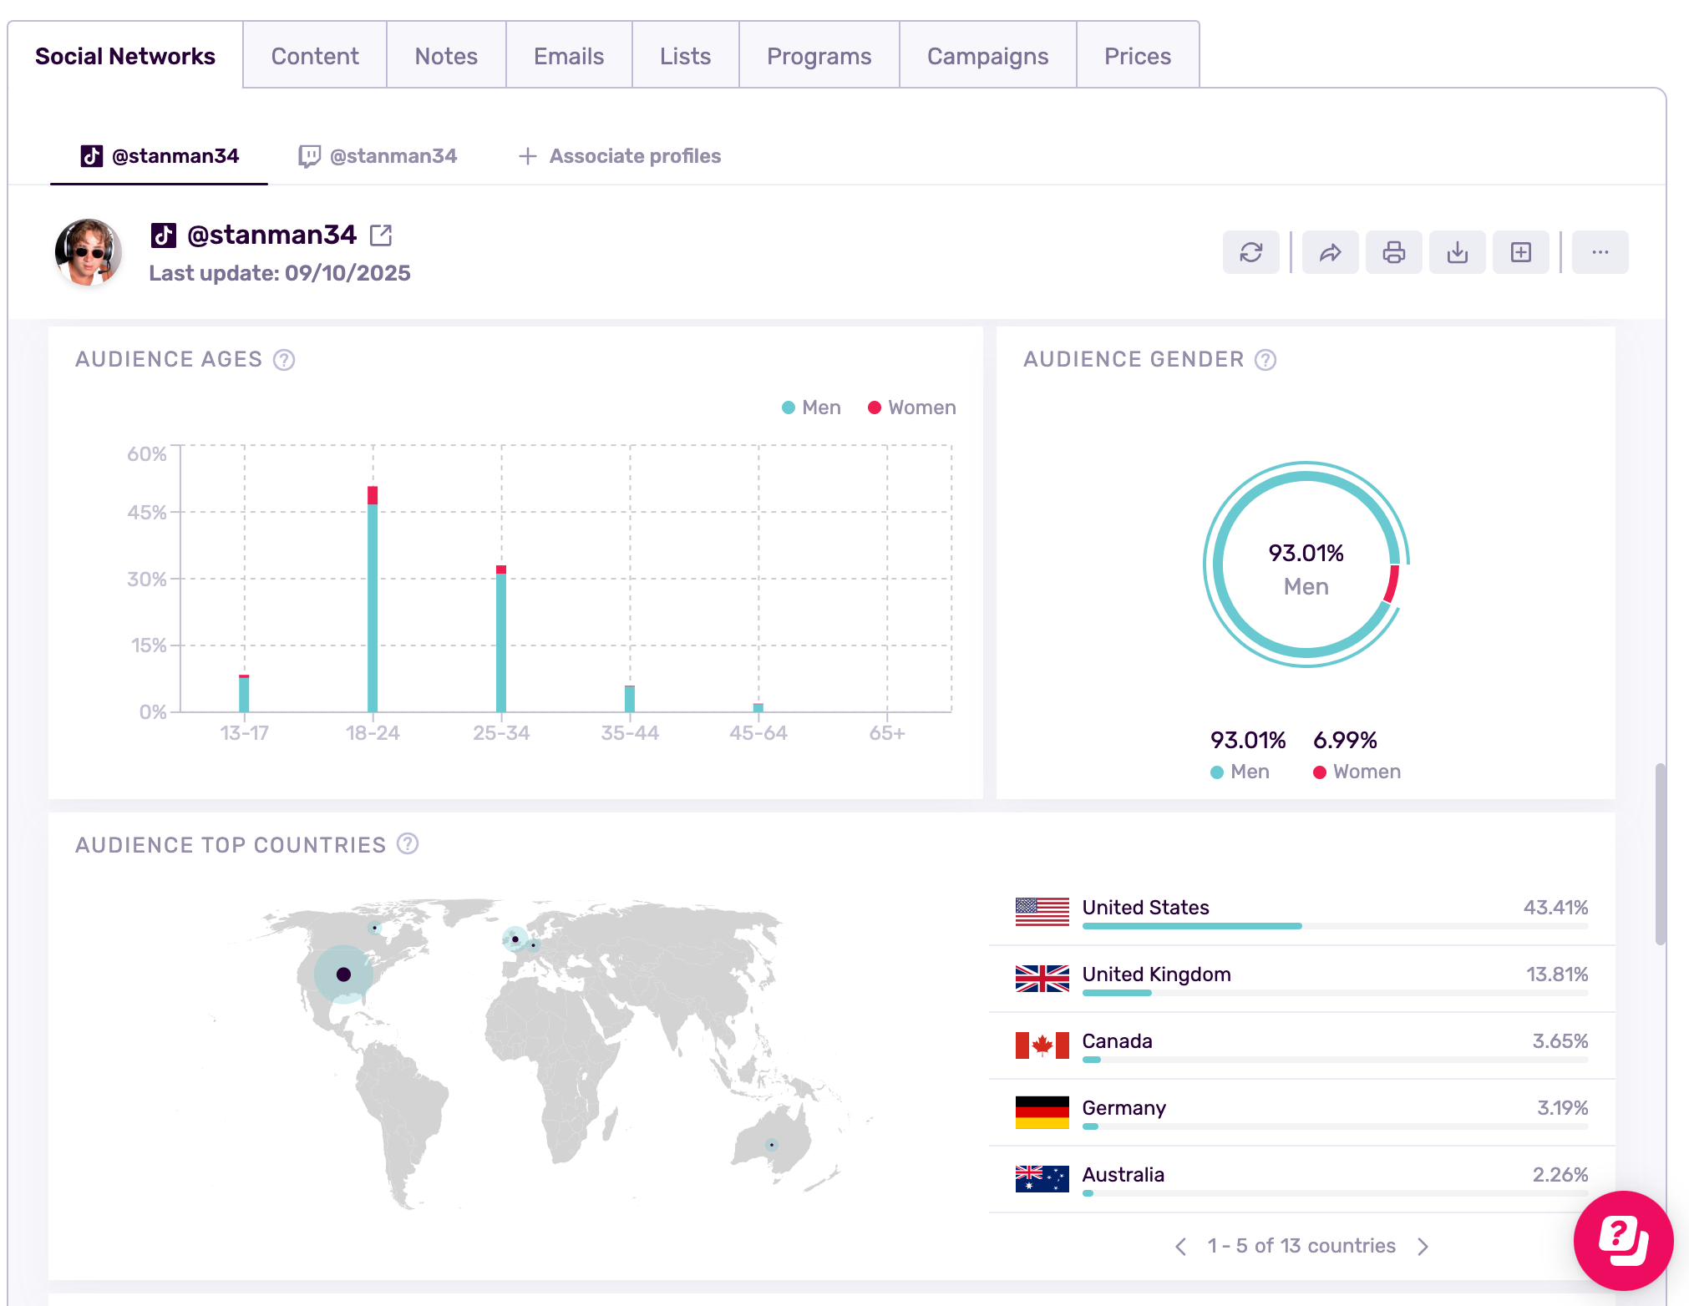
Task: Open the help chat bubble button
Action: pos(1623,1240)
